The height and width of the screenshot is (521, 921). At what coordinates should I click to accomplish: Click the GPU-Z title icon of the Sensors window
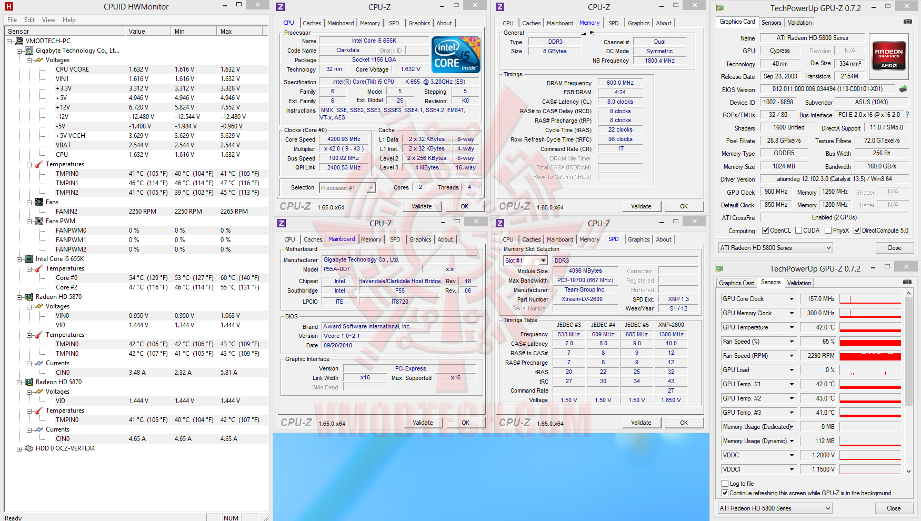click(x=719, y=268)
